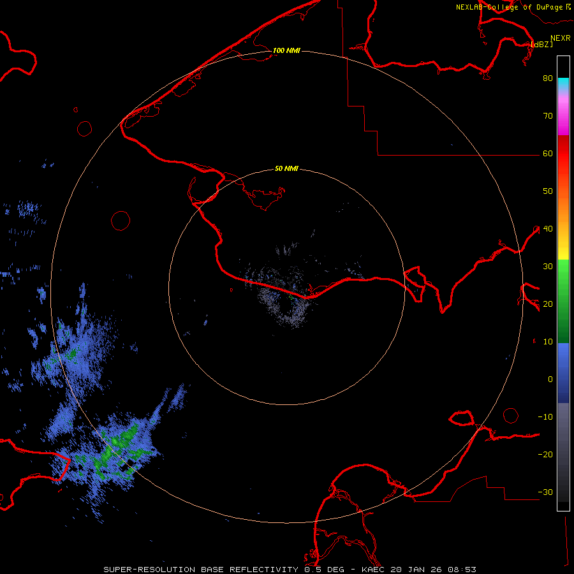The height and width of the screenshot is (574, 574).
Task: Click the orange segment of the colorbar
Action: click(563, 205)
